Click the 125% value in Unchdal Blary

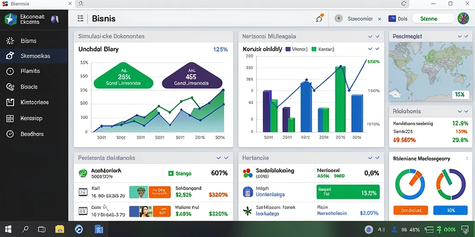(220, 49)
